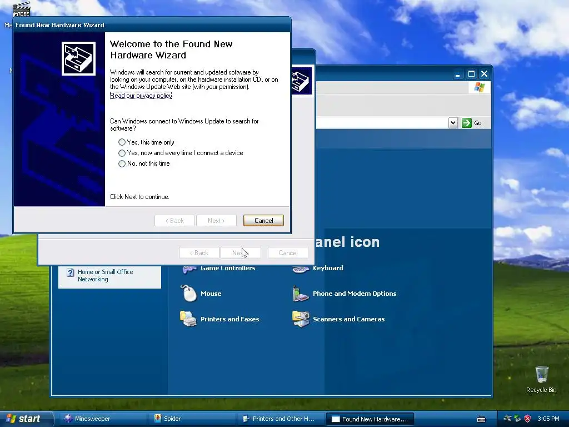Switch to Spider in the taskbar
The width and height of the screenshot is (569, 427).
pos(192,419)
